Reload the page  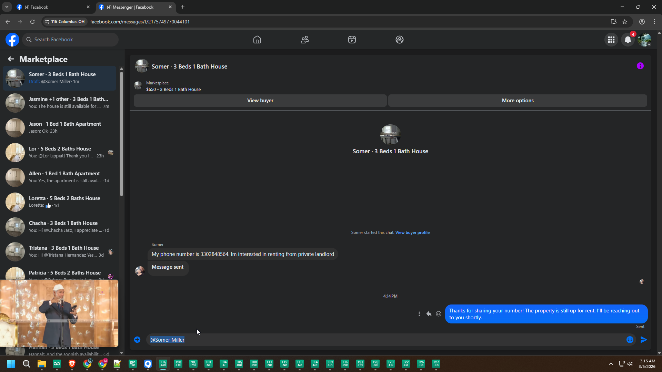click(32, 22)
